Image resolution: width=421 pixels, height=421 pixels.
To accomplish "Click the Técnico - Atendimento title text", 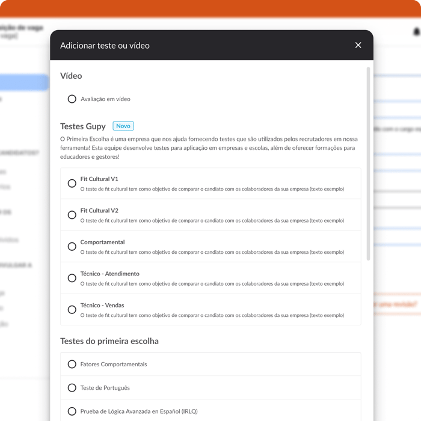I will tap(110, 274).
